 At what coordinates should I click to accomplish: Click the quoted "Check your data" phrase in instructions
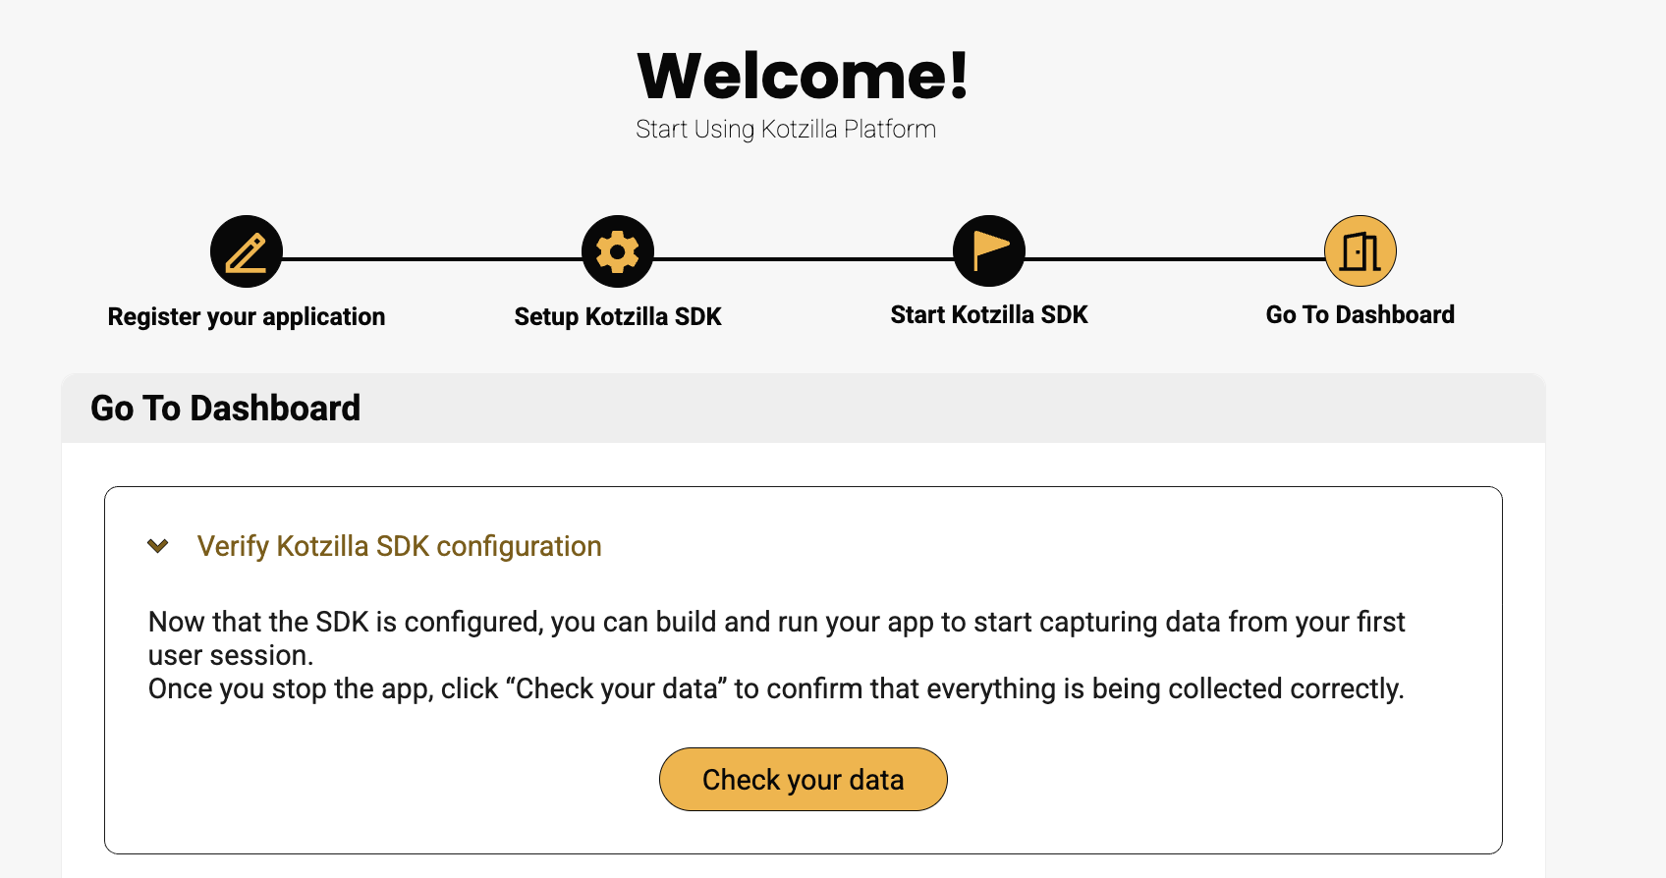coord(617,688)
